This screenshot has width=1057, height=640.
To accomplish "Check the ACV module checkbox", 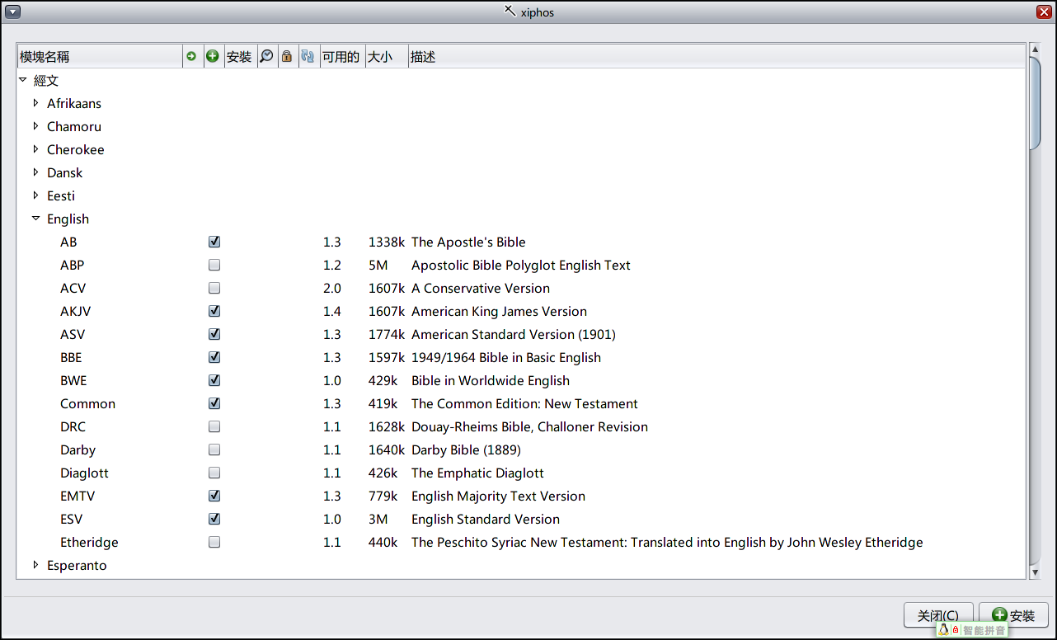I will click(214, 288).
